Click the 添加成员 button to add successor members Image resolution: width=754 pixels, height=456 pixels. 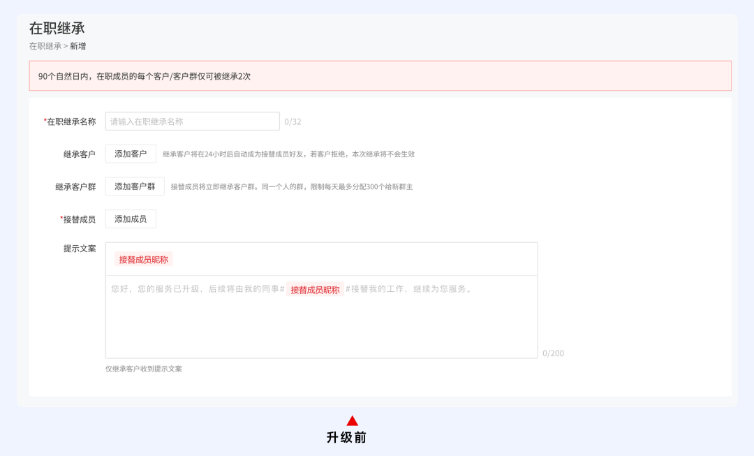pos(130,219)
